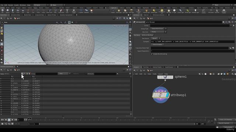Select the Draw Curve shelf tool
This screenshot has height=132, width=236.
coord(49,11)
